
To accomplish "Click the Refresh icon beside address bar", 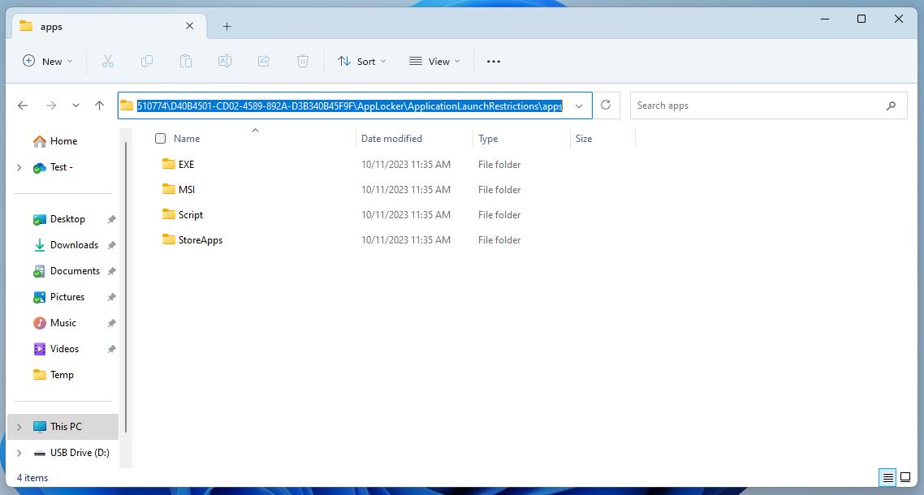I will [606, 105].
